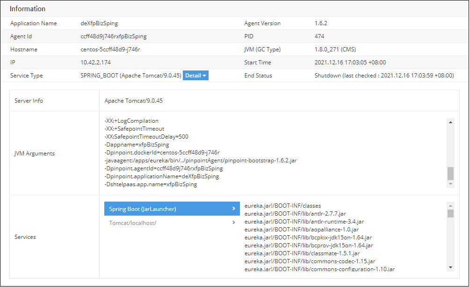This screenshot has width=470, height=287.
Task: Click the bcprov-jdk15on-1.64.jar entry
Action: (x=309, y=245)
